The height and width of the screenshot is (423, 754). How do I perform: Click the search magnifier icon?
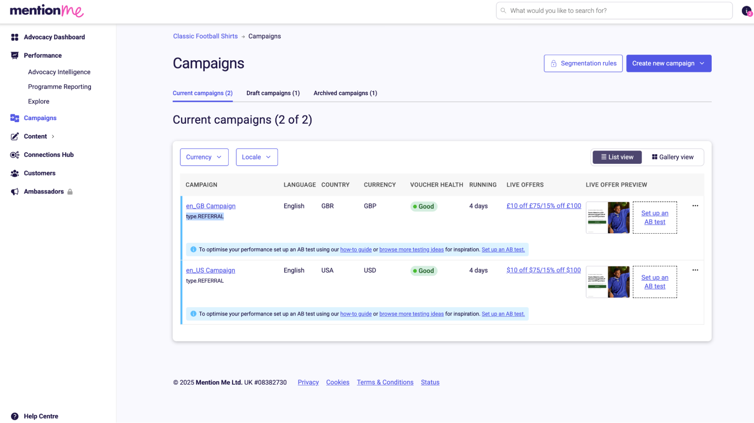click(x=503, y=11)
